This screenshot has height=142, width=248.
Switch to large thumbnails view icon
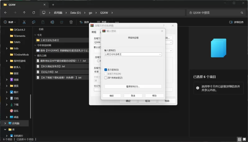tap(244, 139)
